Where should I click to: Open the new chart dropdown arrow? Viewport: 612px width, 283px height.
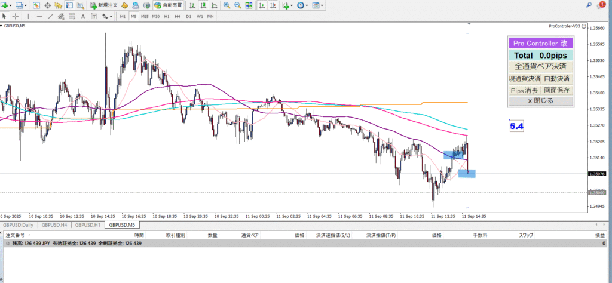[11, 5]
